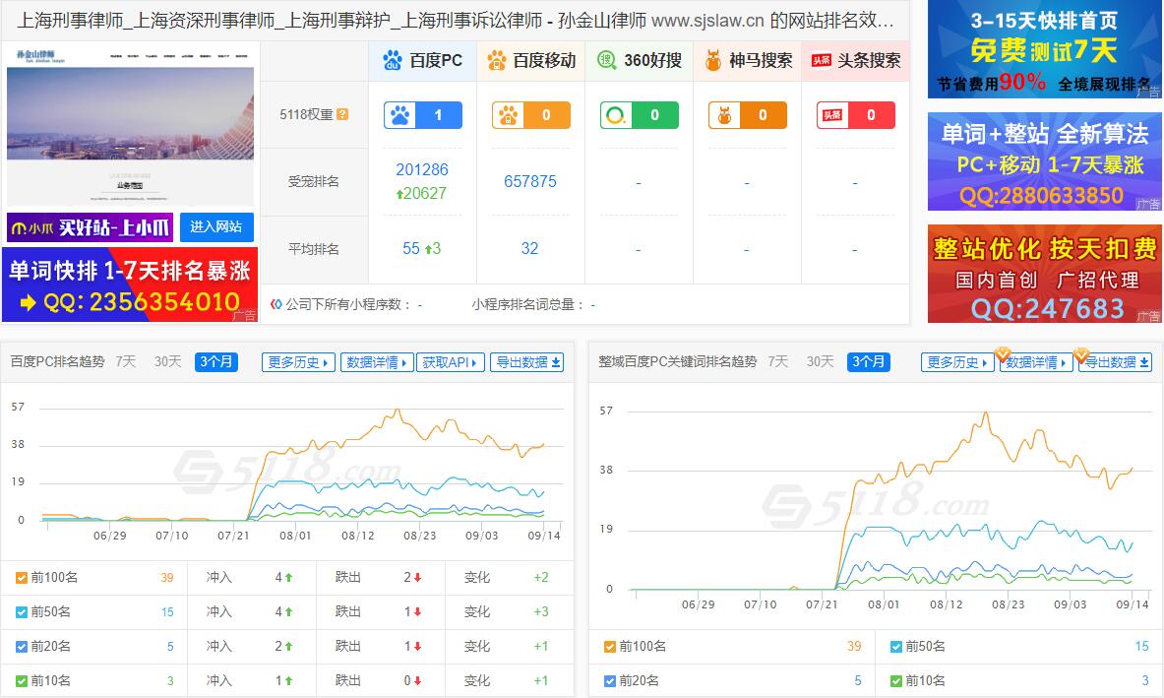Click the 进入网站 button

tap(217, 226)
